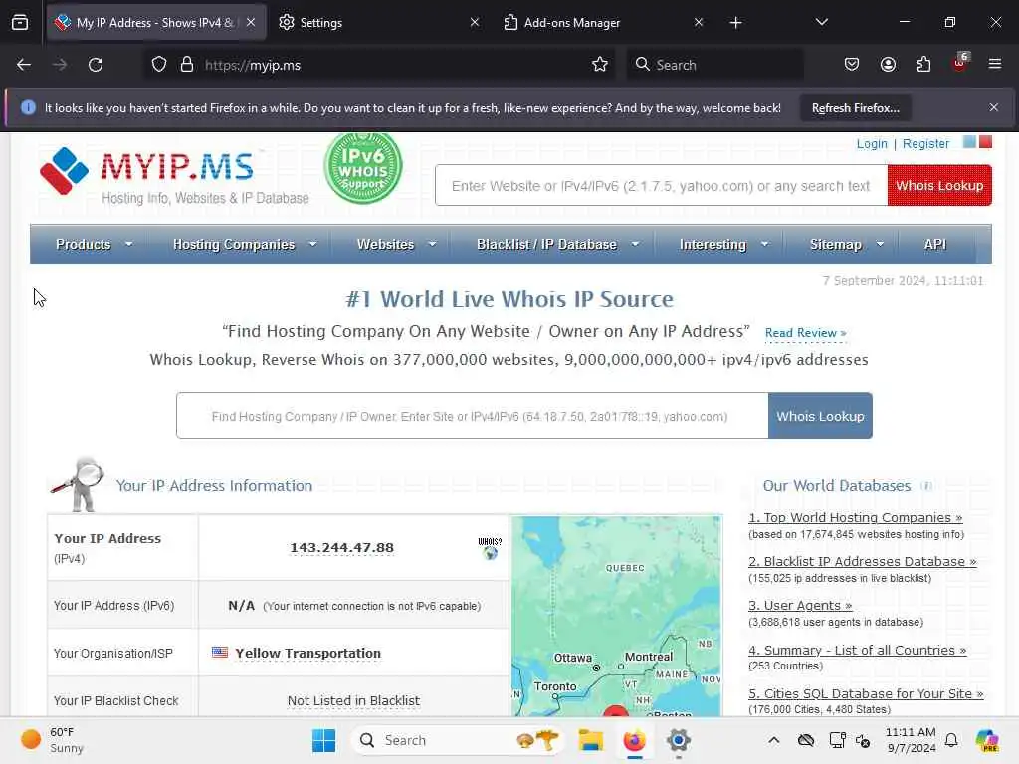Open the Login link

[872, 144]
